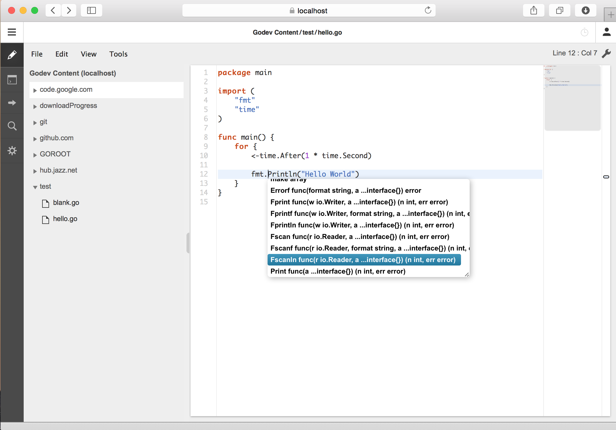Select the pencil editor icon in sidebar
This screenshot has height=430, width=616.
(12, 55)
